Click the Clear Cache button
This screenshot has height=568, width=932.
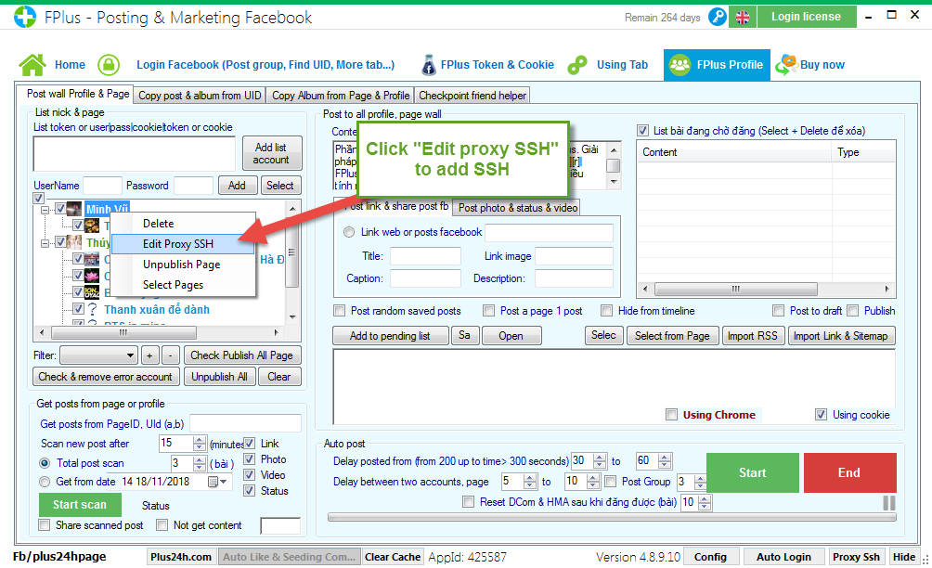393,557
